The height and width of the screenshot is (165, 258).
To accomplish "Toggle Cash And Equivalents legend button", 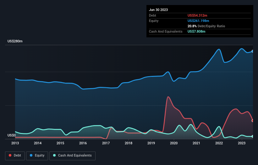I will point(72,156).
